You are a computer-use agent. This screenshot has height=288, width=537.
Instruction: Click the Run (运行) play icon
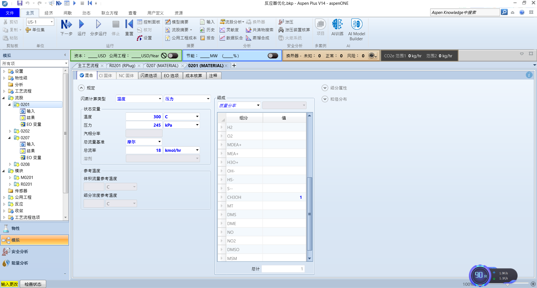81,25
